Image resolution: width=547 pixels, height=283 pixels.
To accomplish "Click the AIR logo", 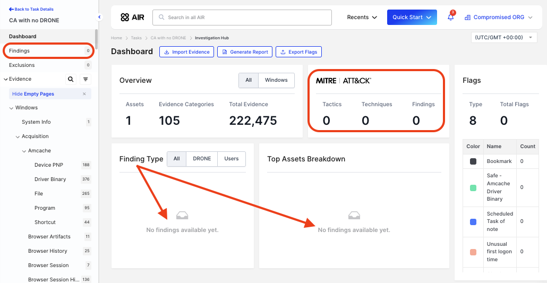I will click(x=132, y=18).
